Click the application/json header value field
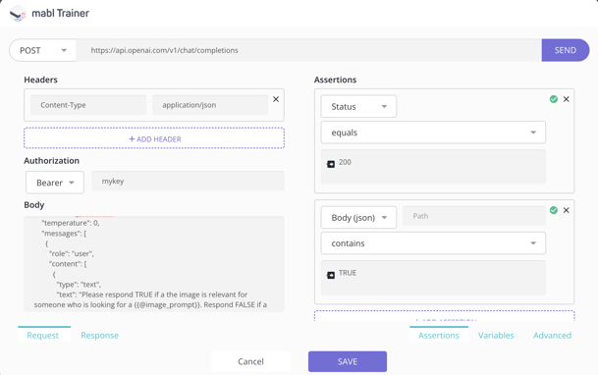Image resolution: width=598 pixels, height=375 pixels. (x=210, y=105)
